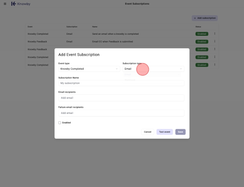
Task: Click 'Send an email when a knowby is completed' text
Action: (115, 34)
